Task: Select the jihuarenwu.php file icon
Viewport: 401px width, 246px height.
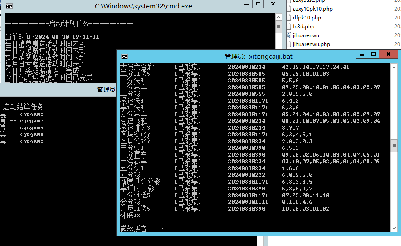Action: click(289, 44)
